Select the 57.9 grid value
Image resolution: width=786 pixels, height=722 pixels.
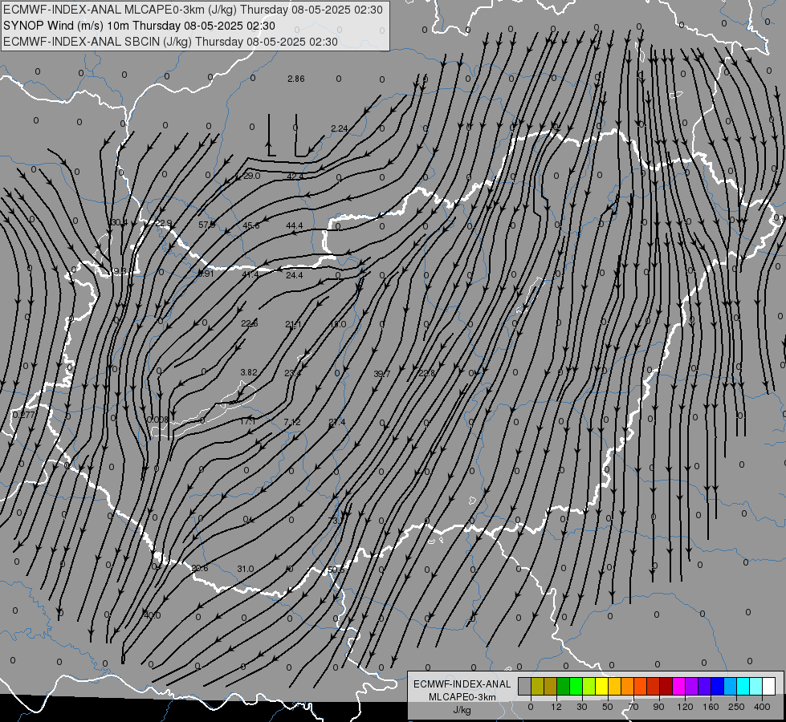pyautogui.click(x=207, y=225)
